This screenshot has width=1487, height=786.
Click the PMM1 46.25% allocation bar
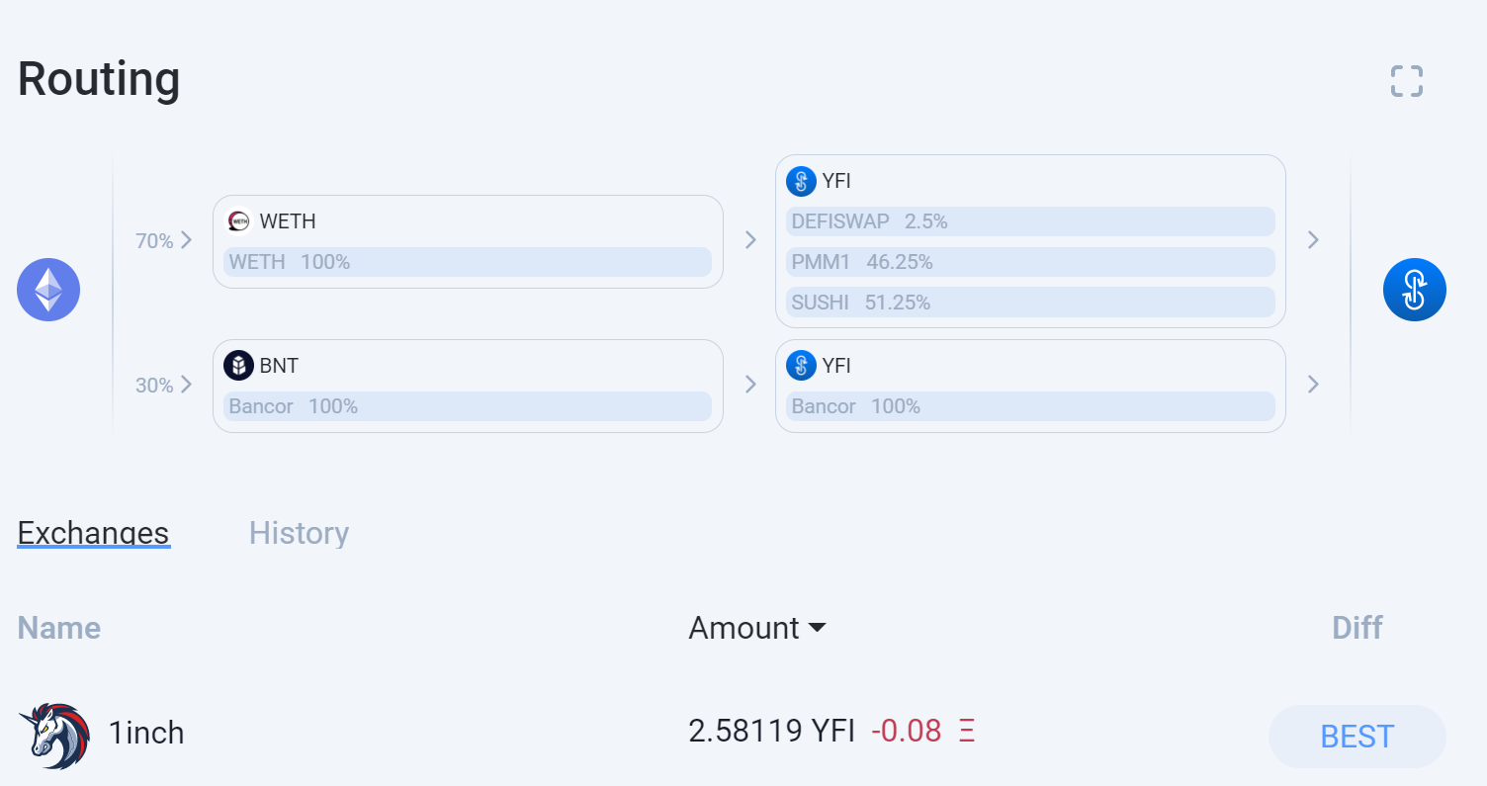point(1030,262)
